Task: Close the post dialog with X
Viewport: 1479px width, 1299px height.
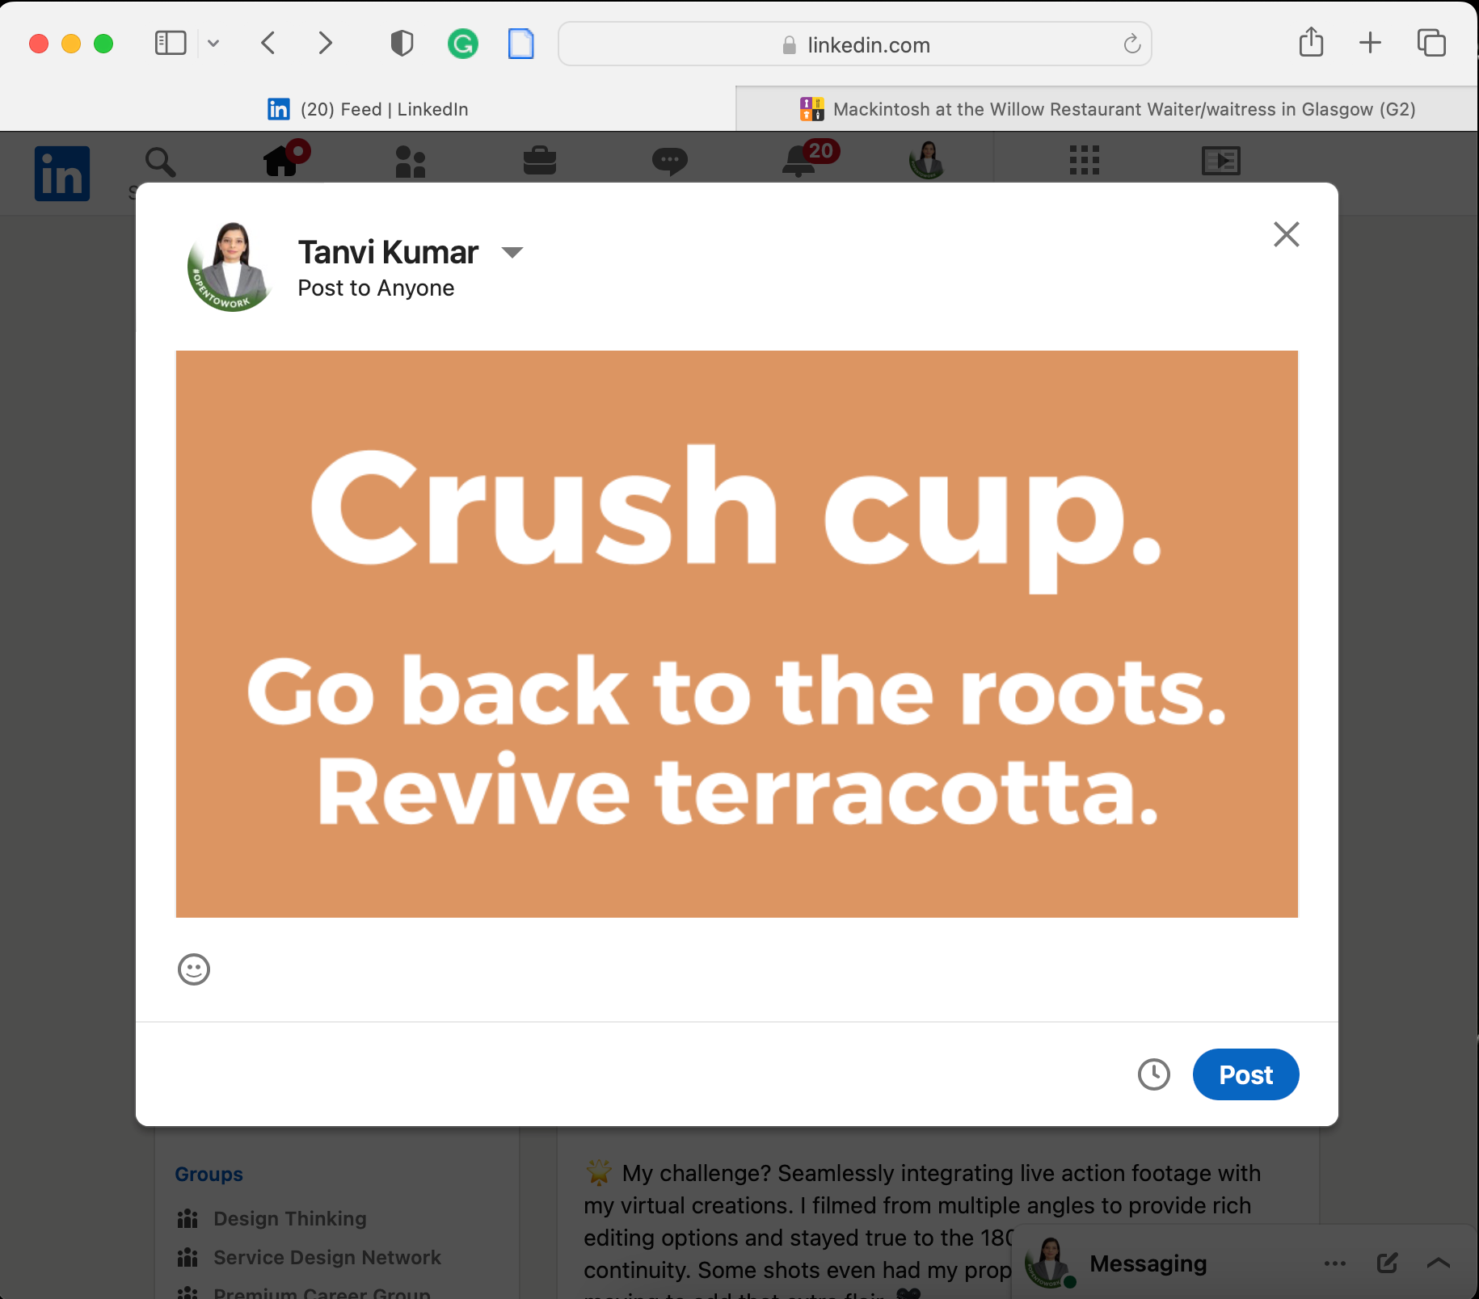Action: [x=1287, y=234]
